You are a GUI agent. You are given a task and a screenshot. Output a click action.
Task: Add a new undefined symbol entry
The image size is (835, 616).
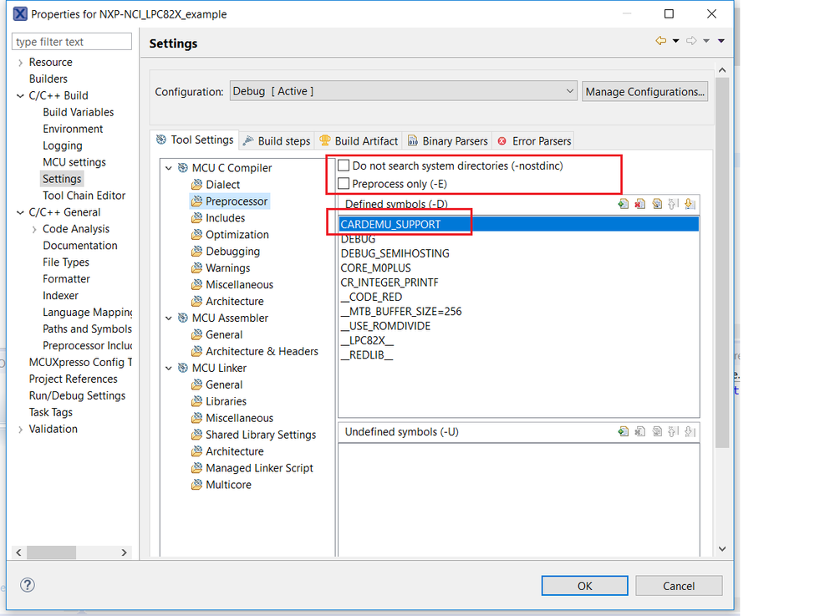point(622,432)
